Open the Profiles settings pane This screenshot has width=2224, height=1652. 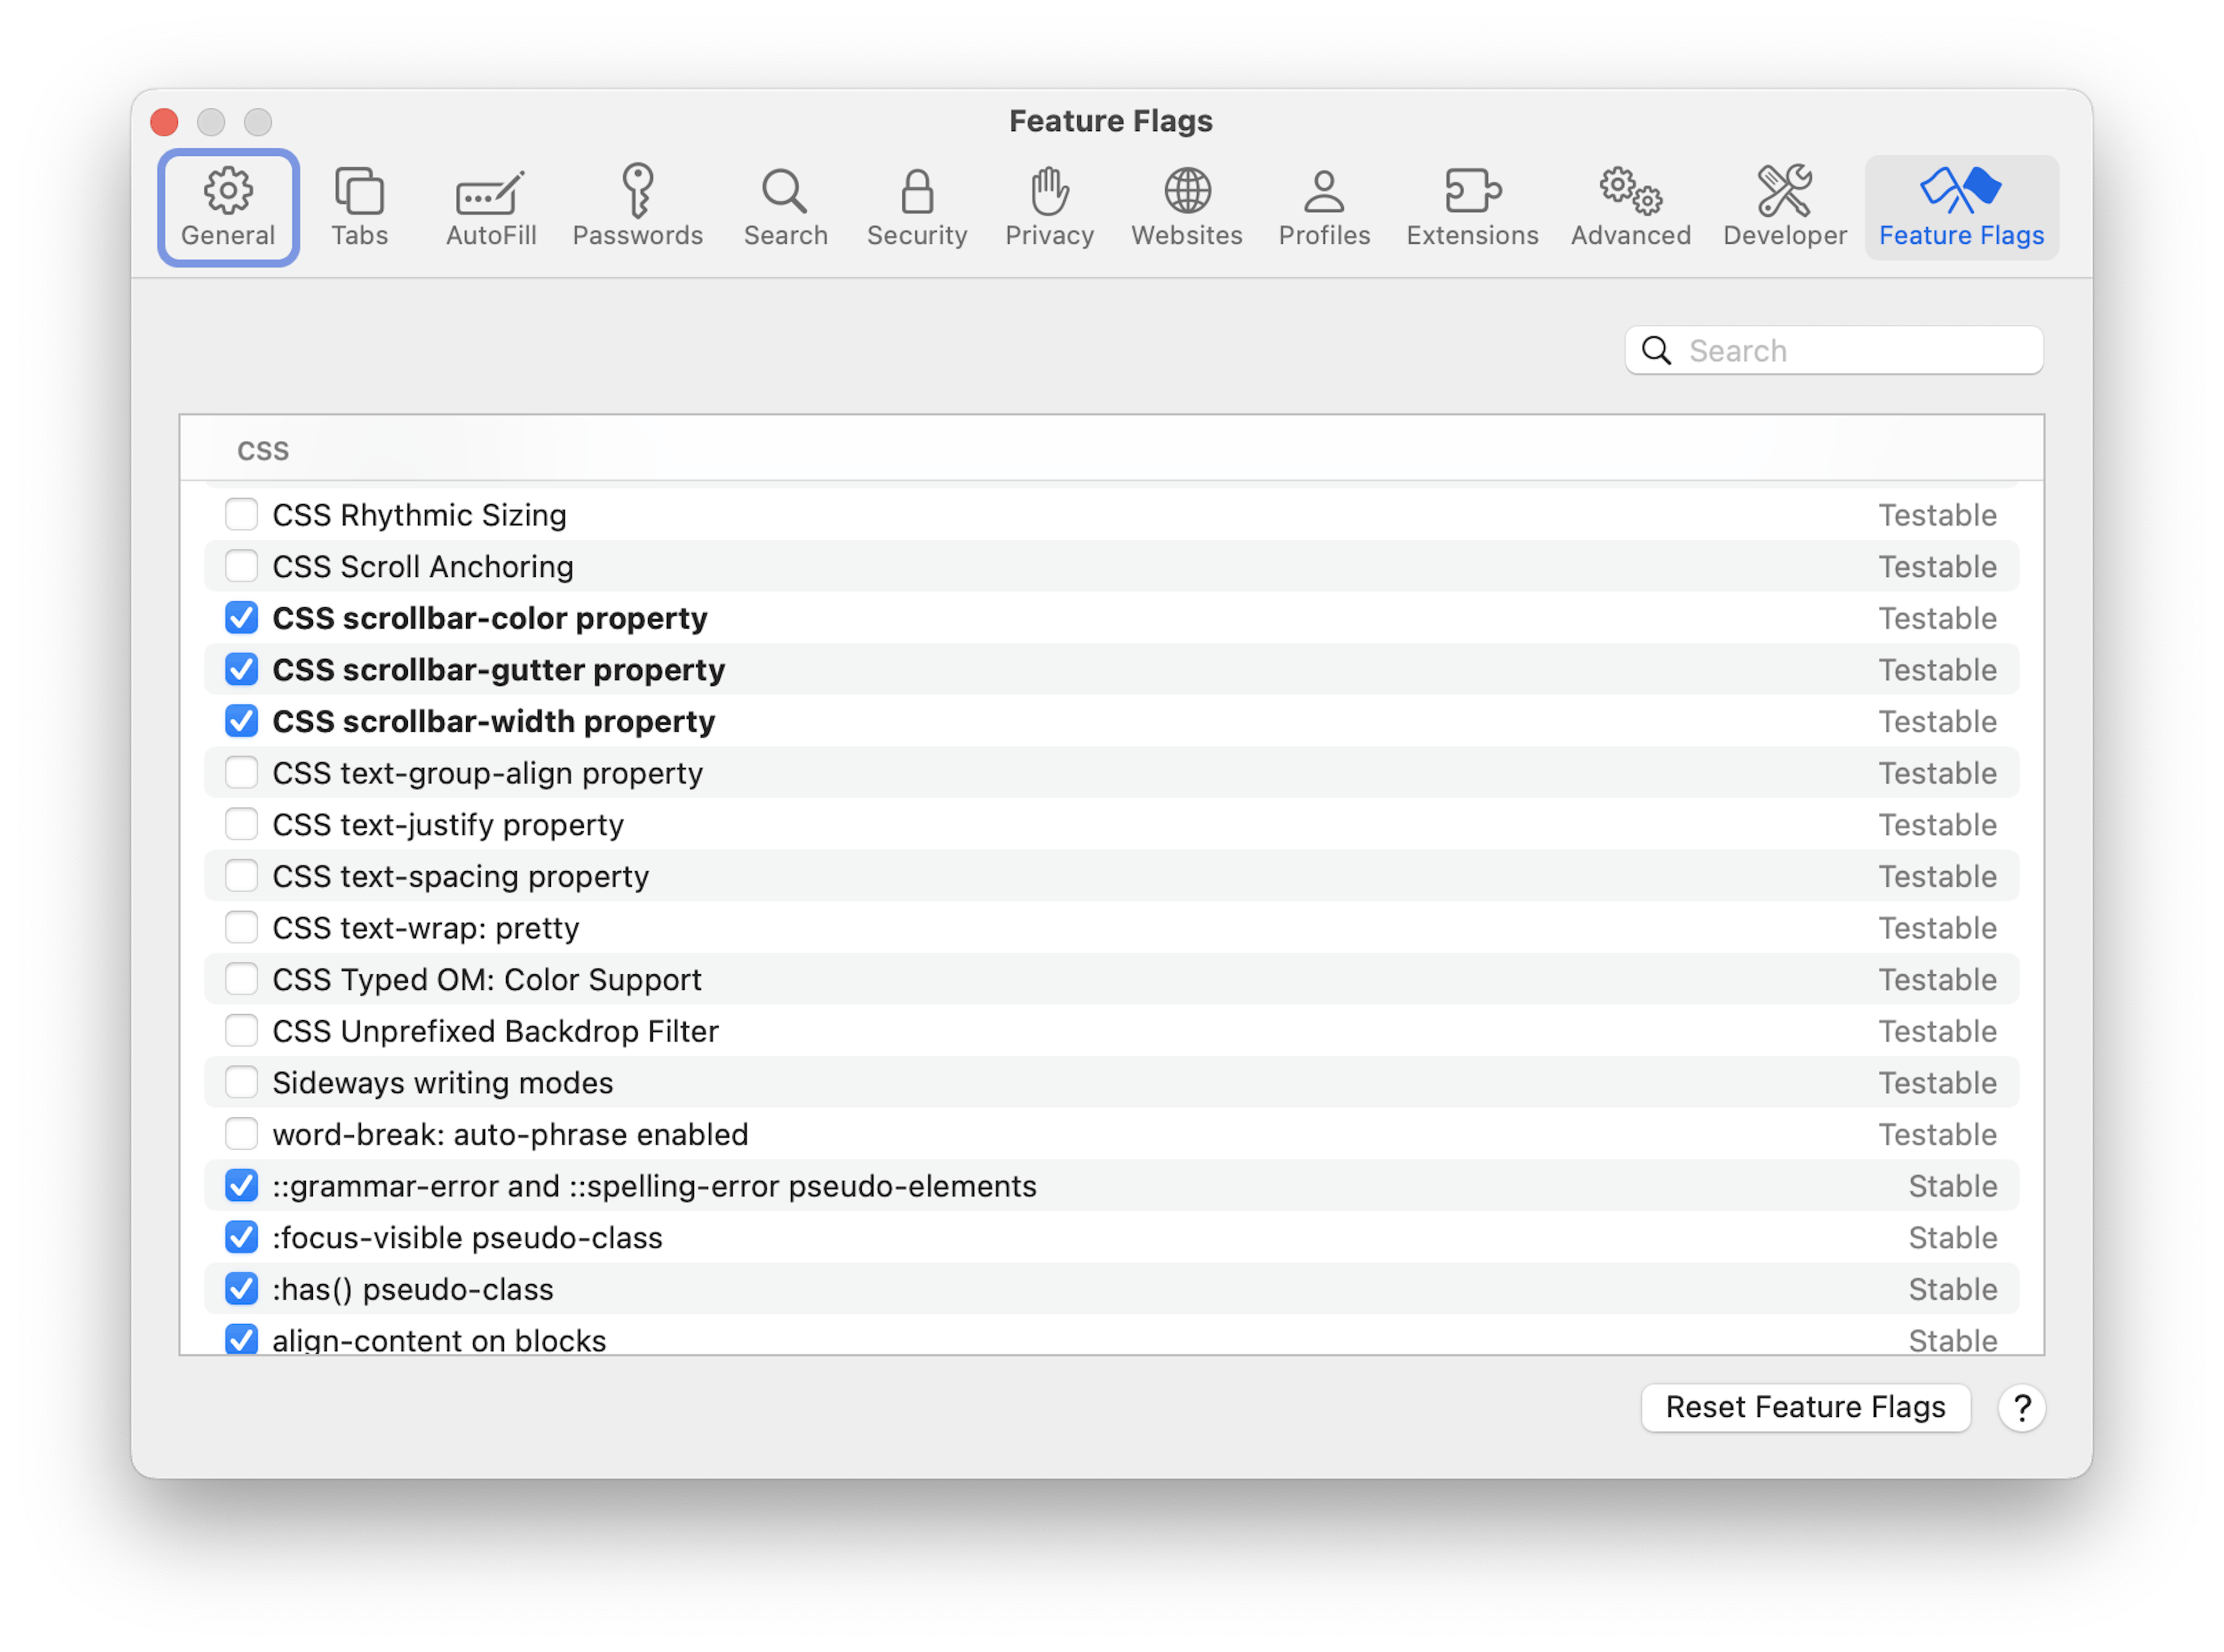tap(1324, 205)
